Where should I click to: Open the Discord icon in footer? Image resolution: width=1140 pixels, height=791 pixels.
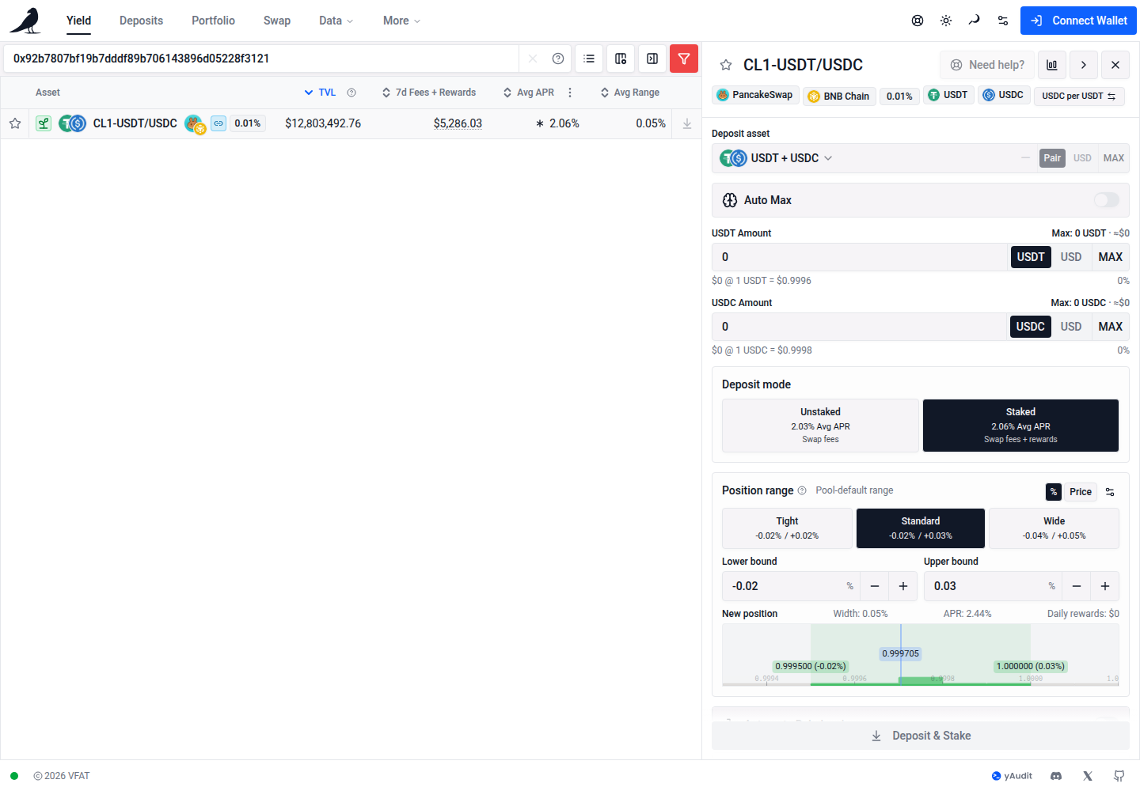point(1056,776)
